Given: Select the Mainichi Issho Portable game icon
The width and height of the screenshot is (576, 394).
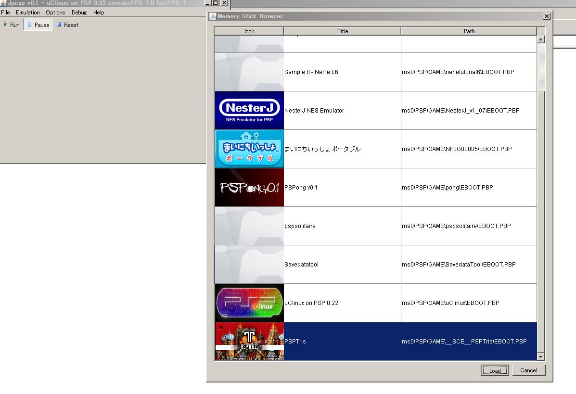Looking at the screenshot, I should [249, 149].
